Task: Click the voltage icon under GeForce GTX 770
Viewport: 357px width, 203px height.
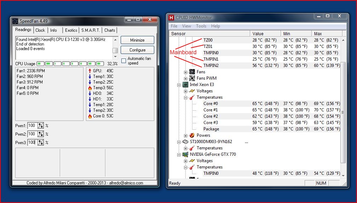Action: 192,161
